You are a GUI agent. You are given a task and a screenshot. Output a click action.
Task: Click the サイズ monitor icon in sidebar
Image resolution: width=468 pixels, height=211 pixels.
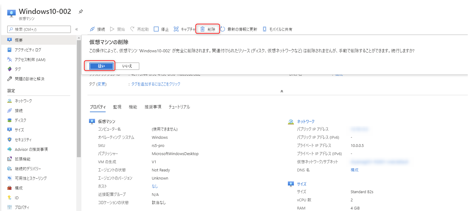pos(9,130)
